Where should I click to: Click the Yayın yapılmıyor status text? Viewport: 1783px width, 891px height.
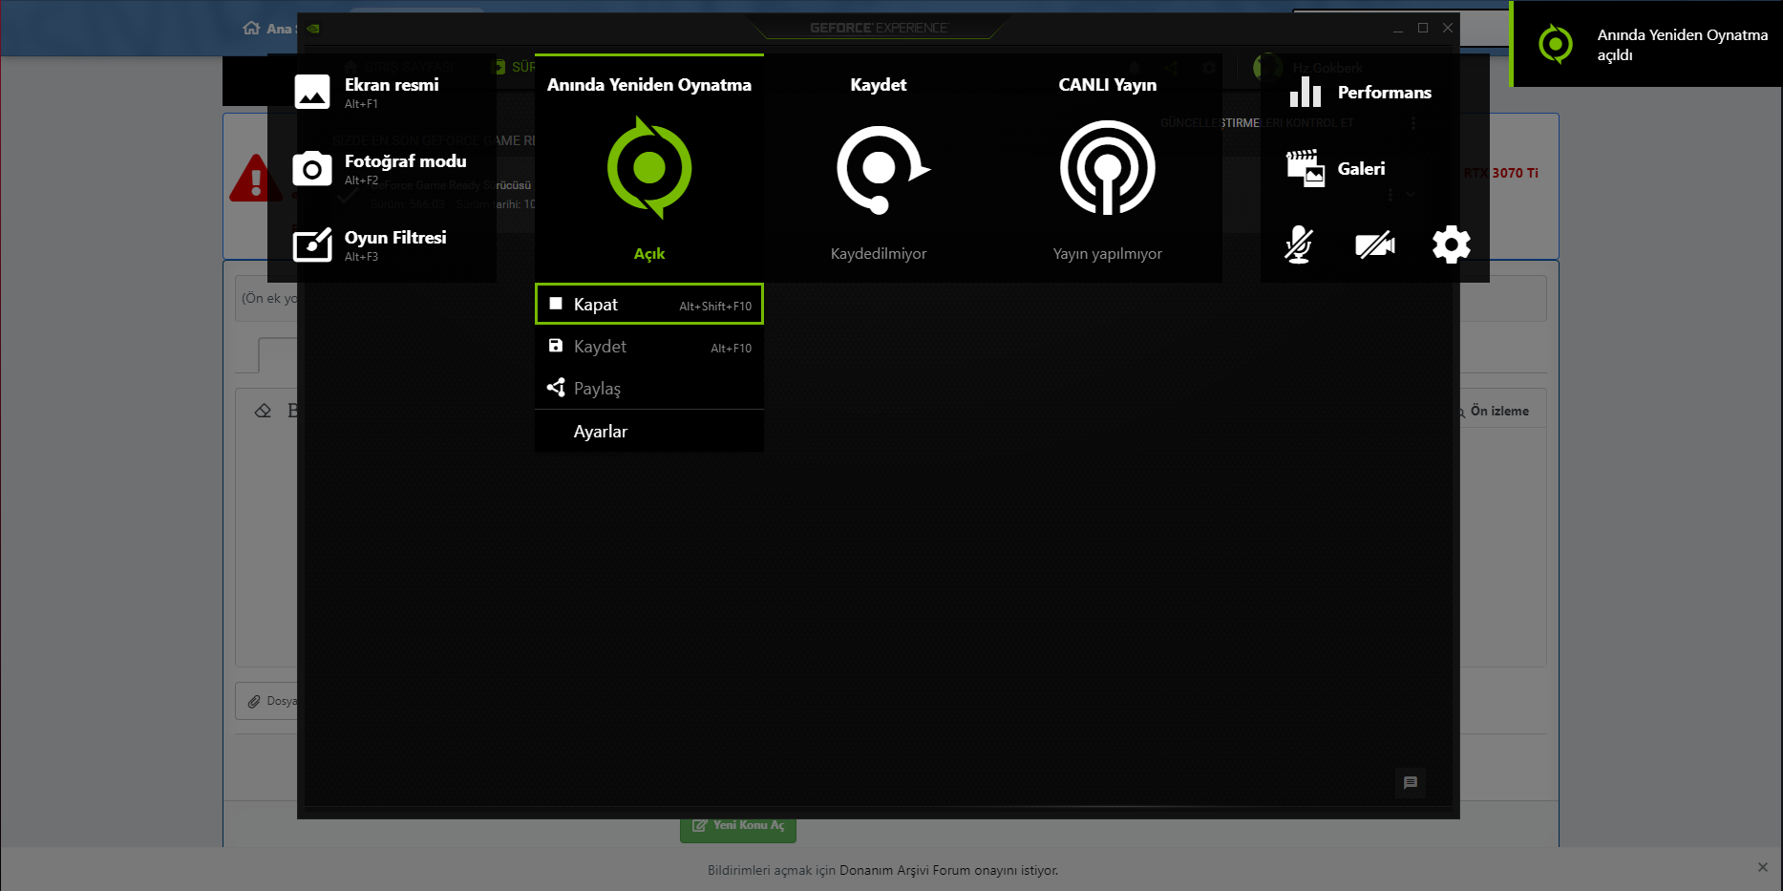pos(1108,254)
